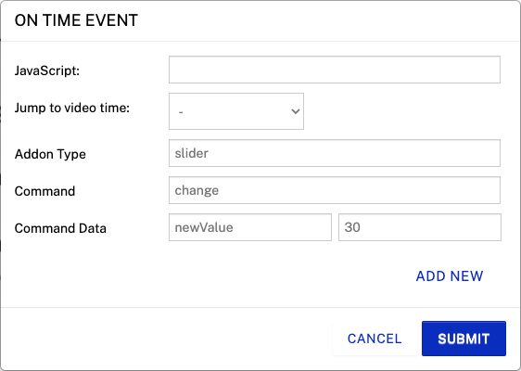Click the 30 placeholder in the second data box
The width and height of the screenshot is (521, 371).
[352, 227]
